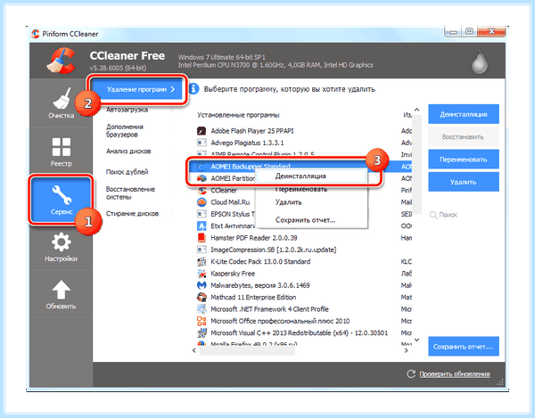
Task: Select the Удаление программ tab
Action: coord(138,89)
